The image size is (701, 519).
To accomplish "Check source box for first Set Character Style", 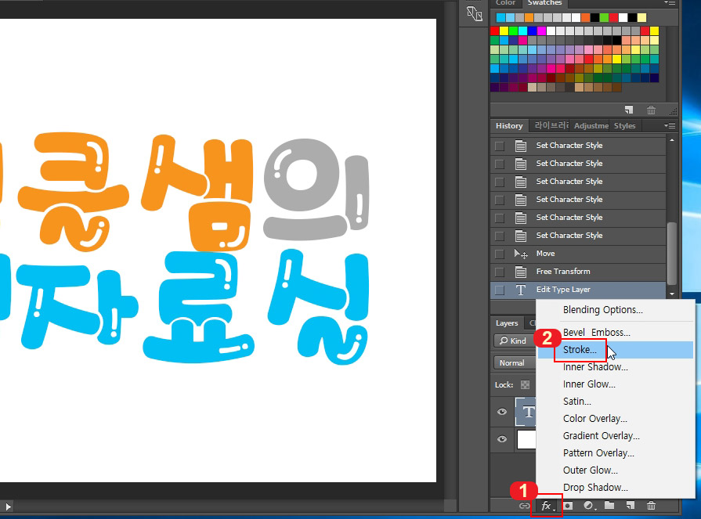I will click(500, 146).
